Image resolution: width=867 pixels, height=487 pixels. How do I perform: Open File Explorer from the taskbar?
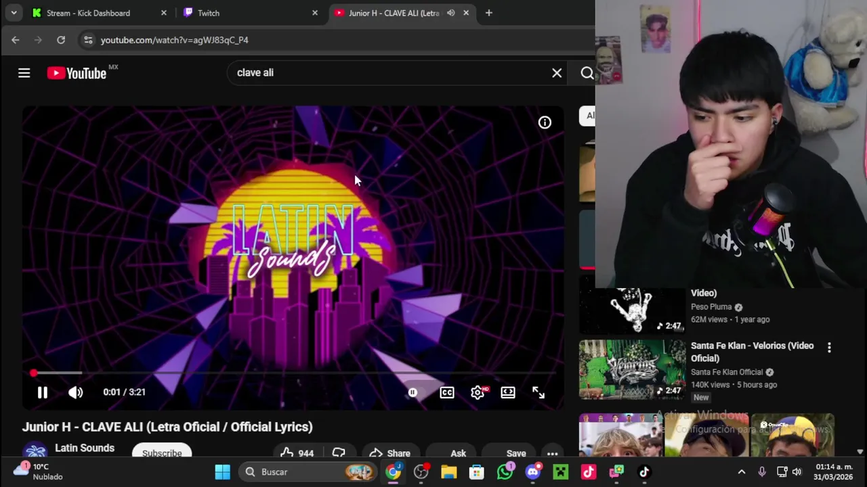[x=449, y=472]
